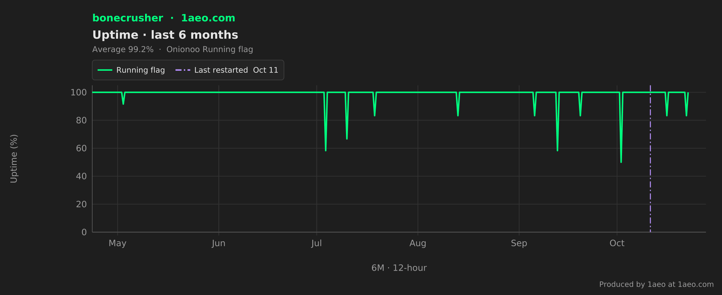Click the 'Uptime (%)' axis title

14,159
